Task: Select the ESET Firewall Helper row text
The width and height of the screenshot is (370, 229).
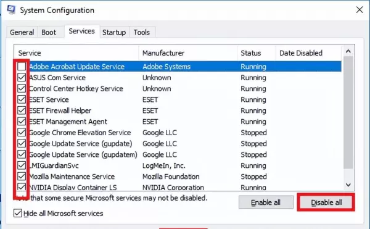Action: point(60,110)
